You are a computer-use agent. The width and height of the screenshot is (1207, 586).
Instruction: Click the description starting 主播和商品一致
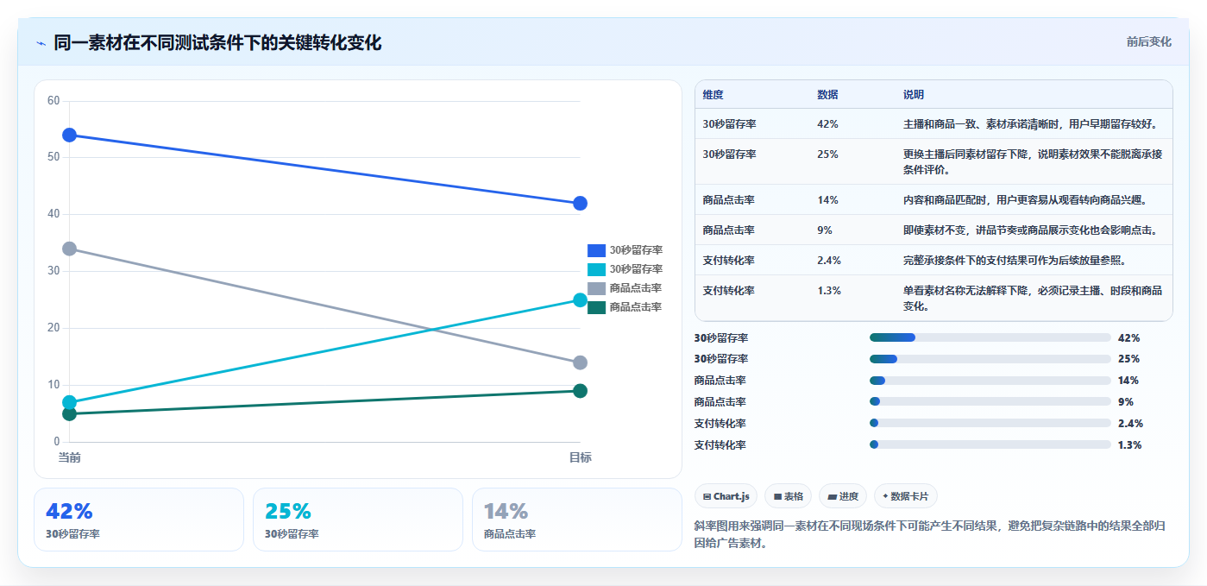[1030, 124]
